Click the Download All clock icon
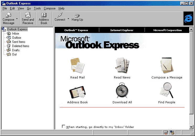195x136 pixels. [122, 90]
